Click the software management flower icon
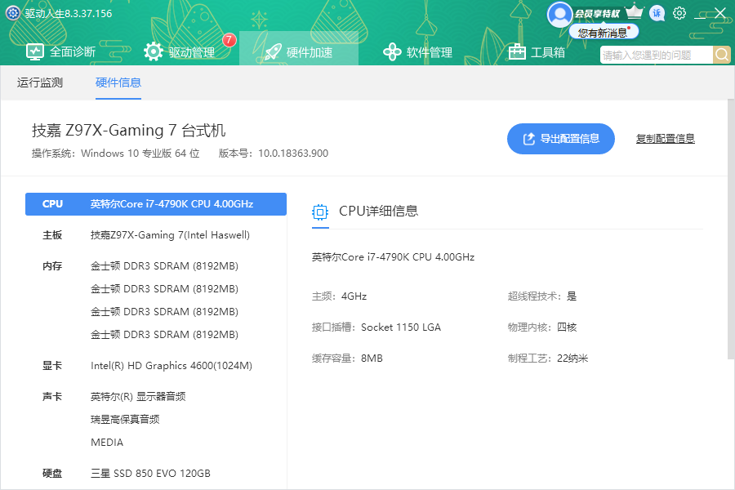The height and width of the screenshot is (490, 735). 392,51
